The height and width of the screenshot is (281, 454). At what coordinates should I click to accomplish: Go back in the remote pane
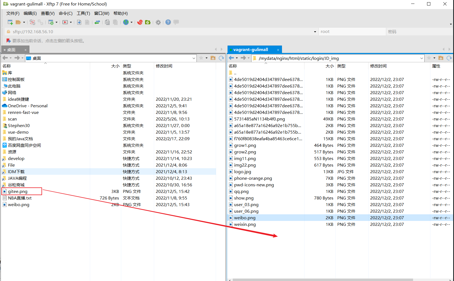[x=231, y=58]
